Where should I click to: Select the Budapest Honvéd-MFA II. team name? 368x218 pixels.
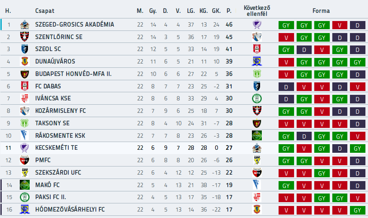pos(74,74)
